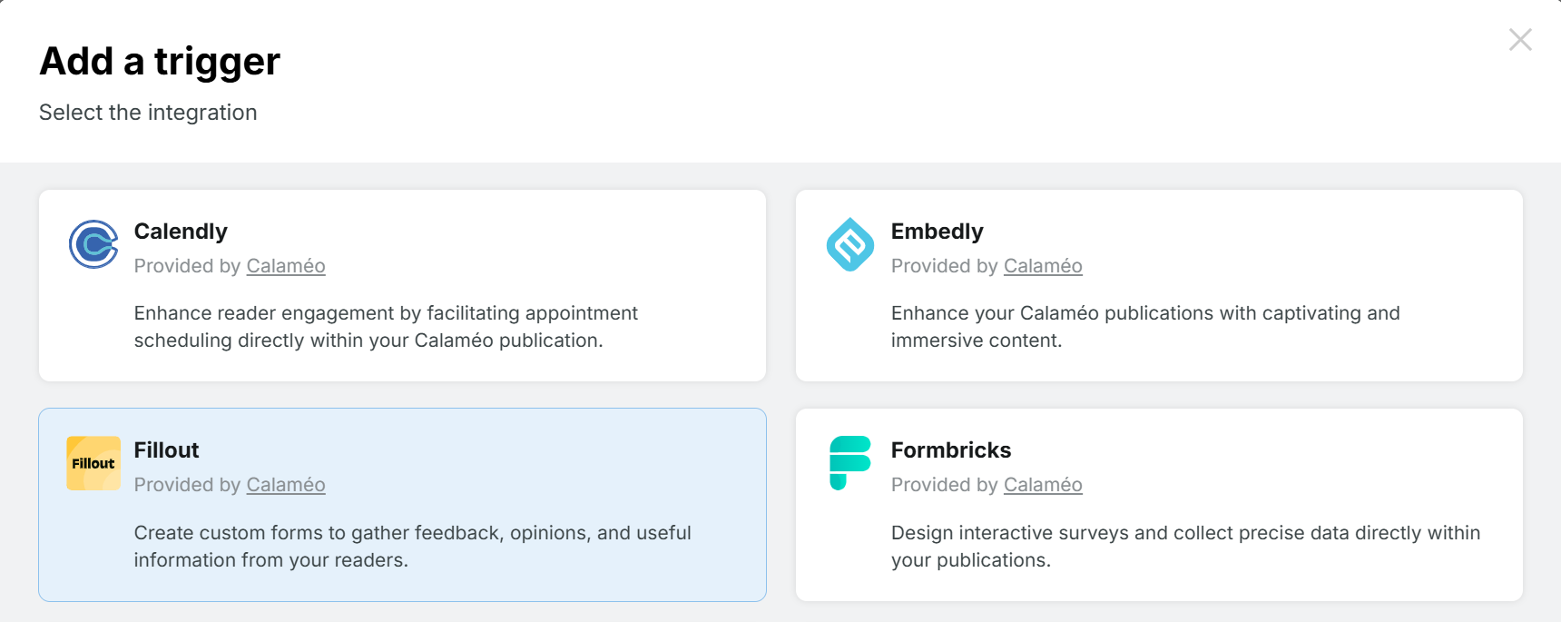Click 'Provided by' text in Fillout card
The width and height of the screenshot is (1561, 622).
187,485
